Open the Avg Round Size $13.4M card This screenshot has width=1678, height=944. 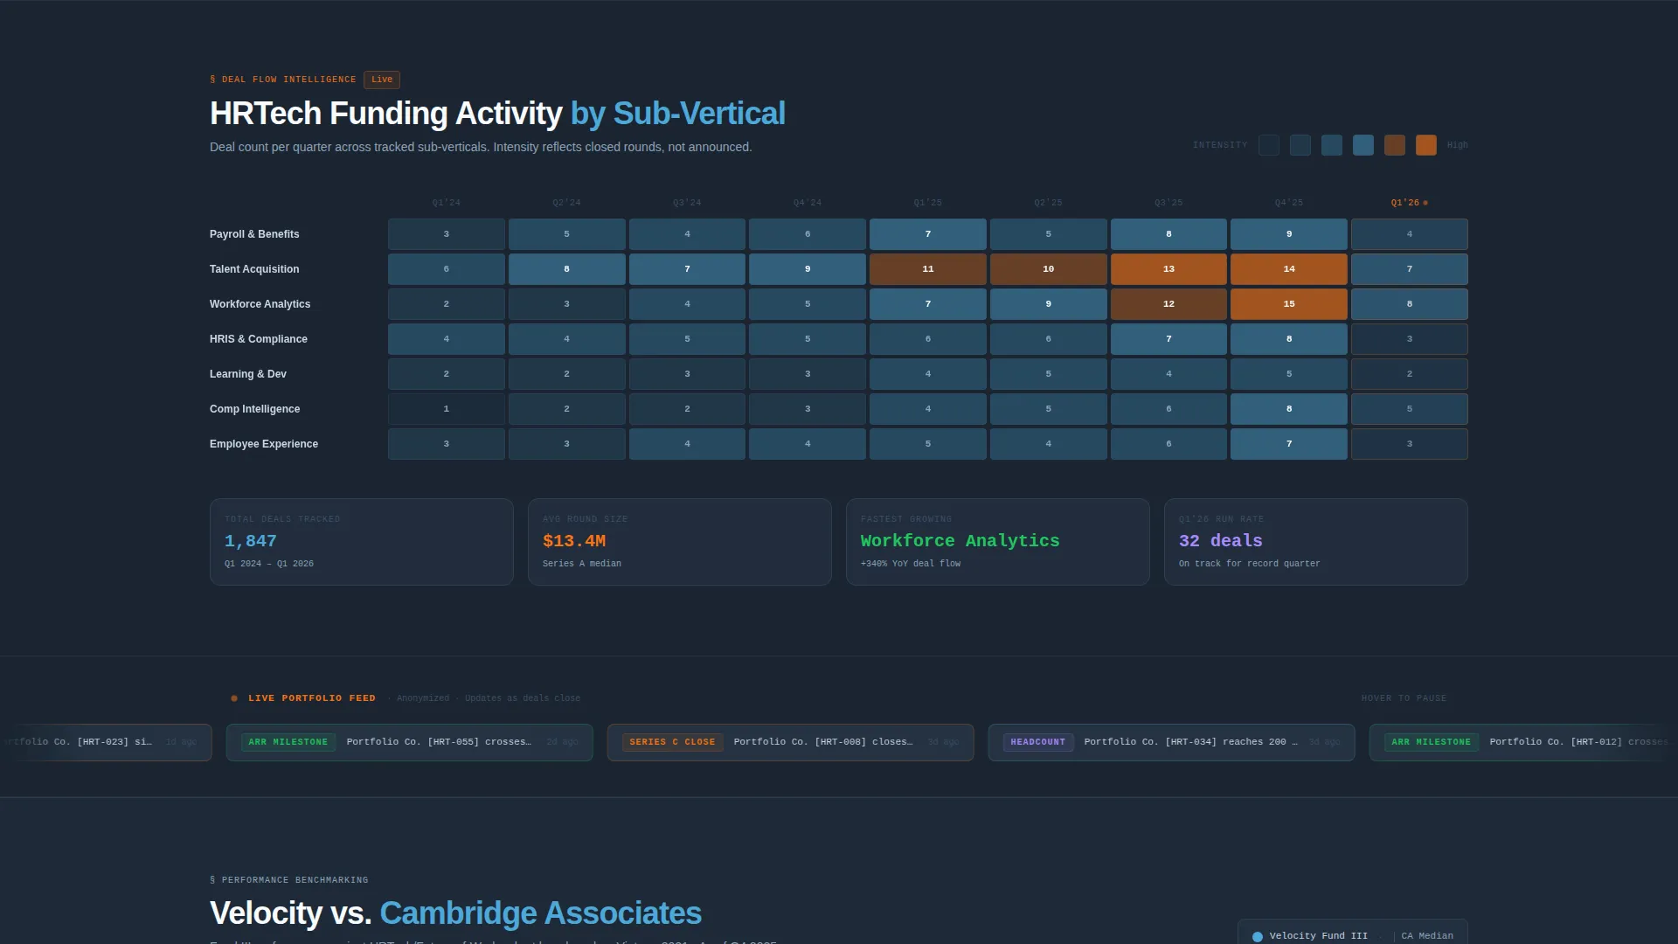680,542
